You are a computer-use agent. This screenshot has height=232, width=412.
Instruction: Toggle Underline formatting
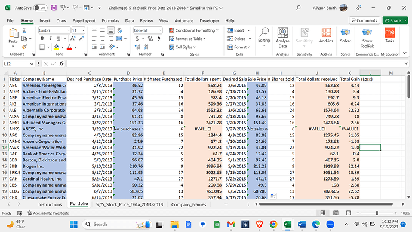point(59,39)
